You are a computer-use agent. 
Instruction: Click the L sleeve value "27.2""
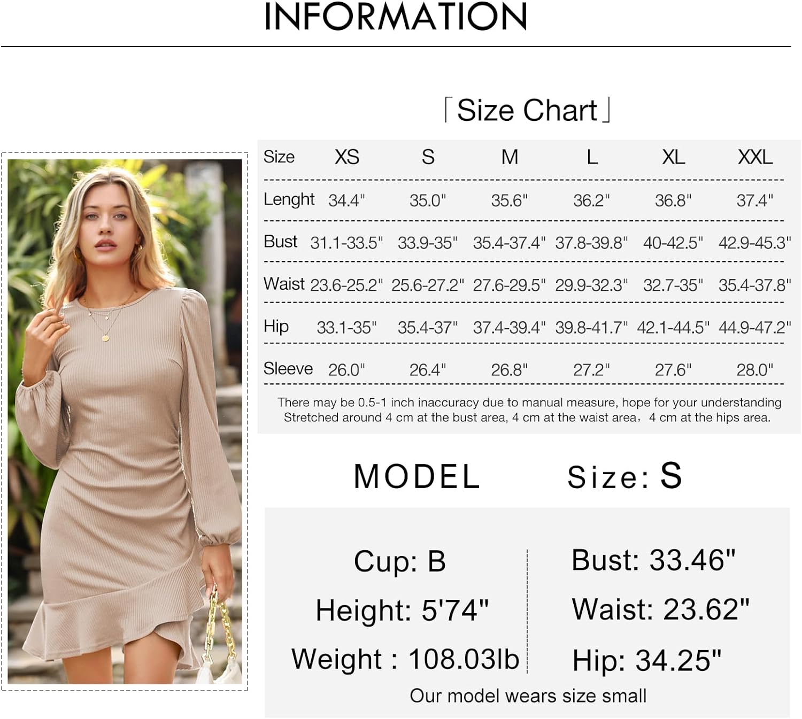pyautogui.click(x=591, y=369)
